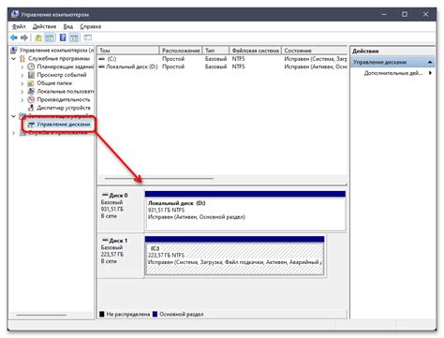Collapse the storage devices tree node
The height and width of the screenshot is (338, 444).
point(13,116)
